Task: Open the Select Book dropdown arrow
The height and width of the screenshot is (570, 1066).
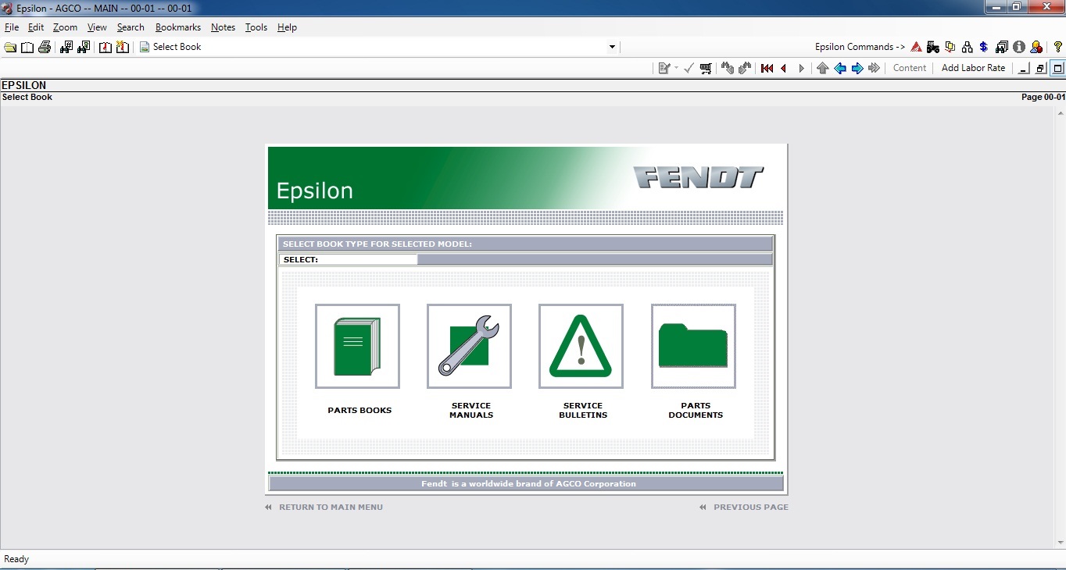Action: [x=612, y=47]
